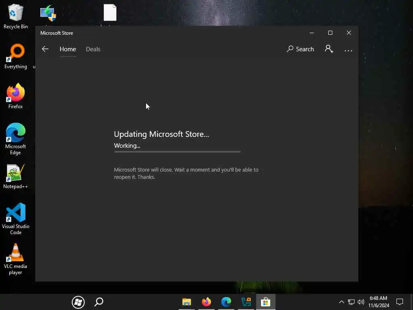
Task: Click Microsoft Store taskbar icon
Action: (x=266, y=302)
